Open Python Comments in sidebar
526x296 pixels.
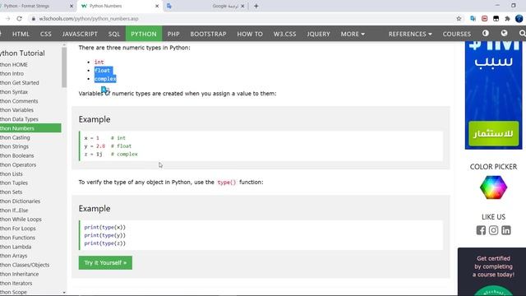click(x=30, y=101)
